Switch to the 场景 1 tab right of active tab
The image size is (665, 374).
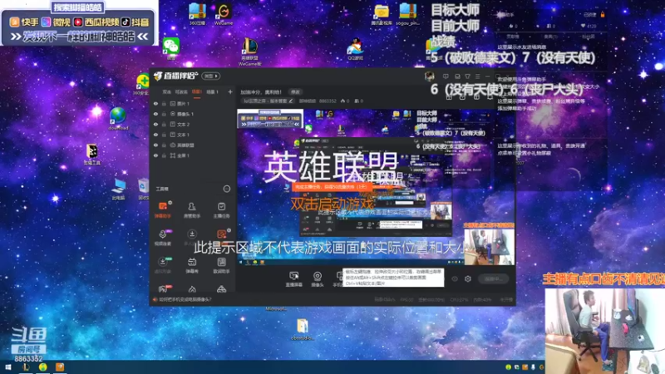pyautogui.click(x=212, y=91)
